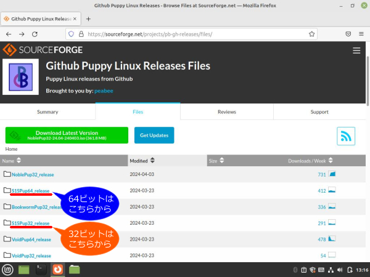Select the Github Puppy Linux Releases browser tab
The image size is (370, 277).
click(x=41, y=19)
